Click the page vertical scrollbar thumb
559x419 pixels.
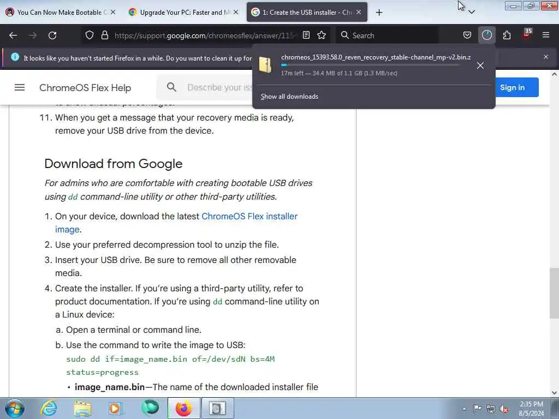coord(554,293)
